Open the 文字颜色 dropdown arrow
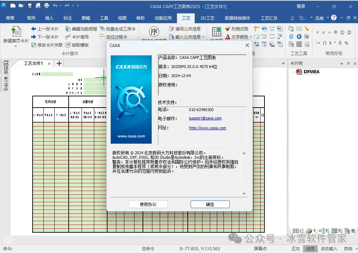The image size is (358, 253). (x=251, y=37)
